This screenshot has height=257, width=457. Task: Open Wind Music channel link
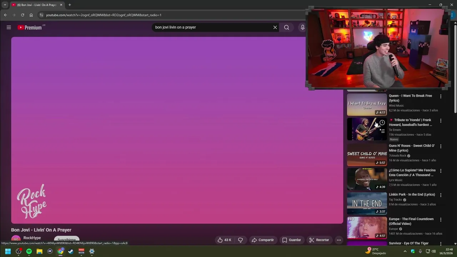(x=396, y=106)
